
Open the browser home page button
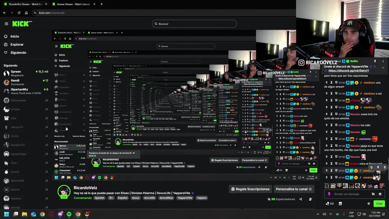pyautogui.click(x=26, y=13)
